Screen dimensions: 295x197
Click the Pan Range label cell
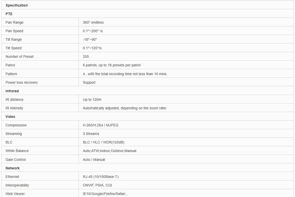tap(14, 22)
